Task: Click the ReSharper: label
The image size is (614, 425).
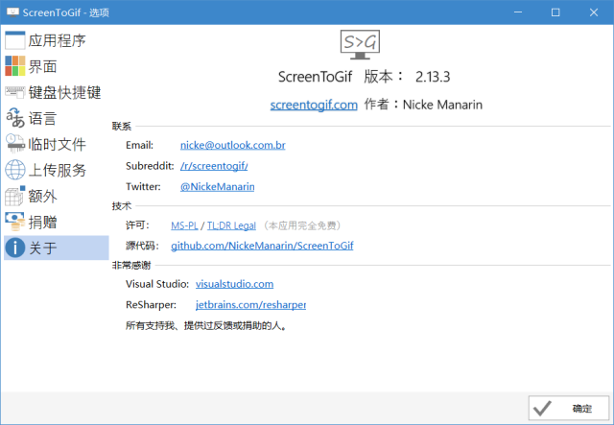Action: (151, 305)
